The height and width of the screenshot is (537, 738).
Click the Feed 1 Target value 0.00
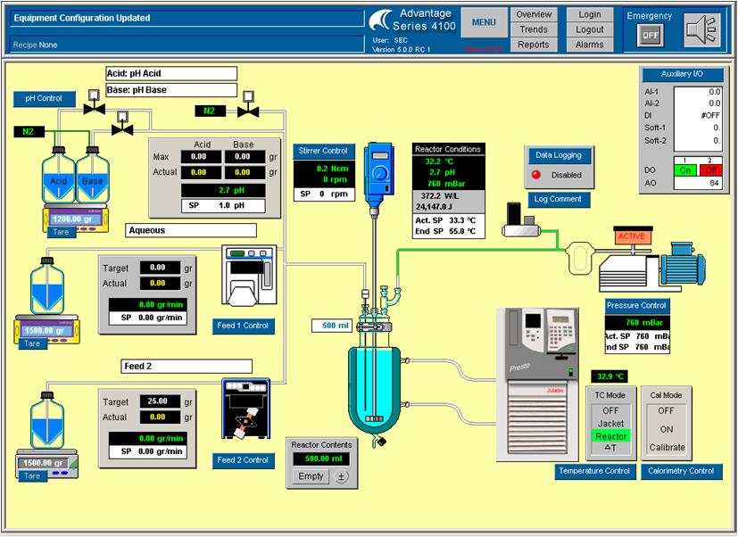pyautogui.click(x=160, y=268)
